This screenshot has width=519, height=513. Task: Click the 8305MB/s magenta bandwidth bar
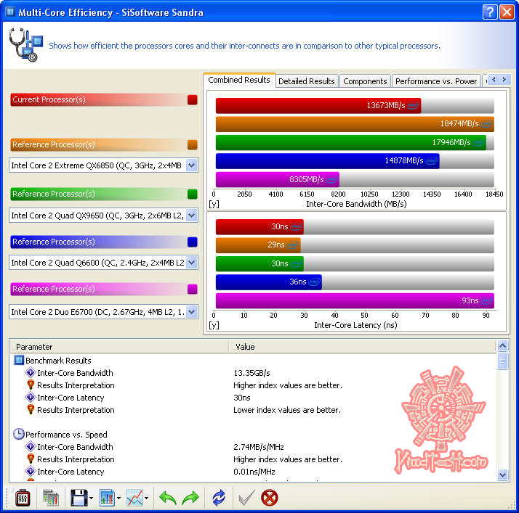[278, 179]
